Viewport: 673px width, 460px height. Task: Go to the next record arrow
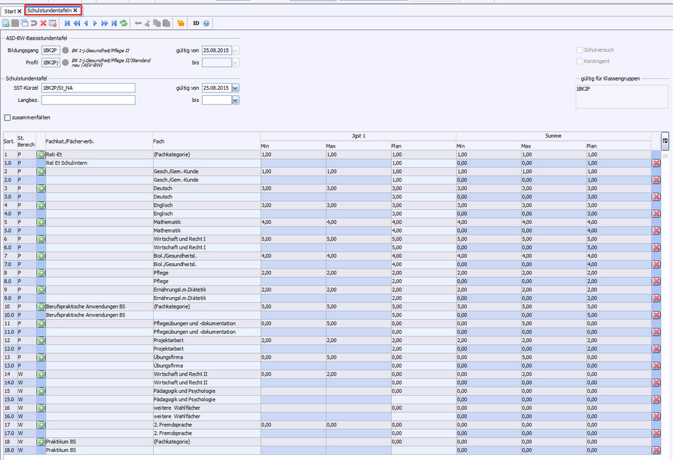point(95,23)
